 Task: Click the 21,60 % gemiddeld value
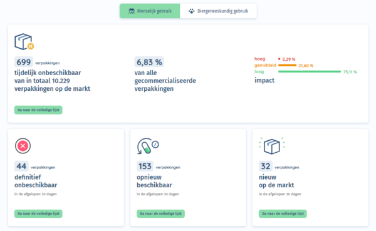306,65
